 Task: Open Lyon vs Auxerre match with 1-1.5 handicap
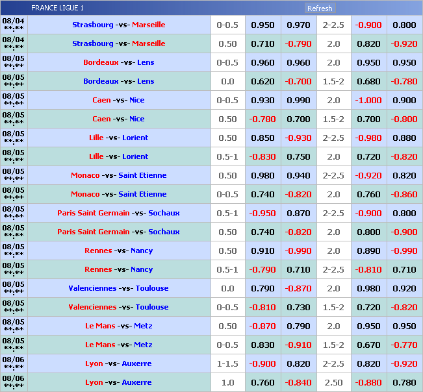119,363
